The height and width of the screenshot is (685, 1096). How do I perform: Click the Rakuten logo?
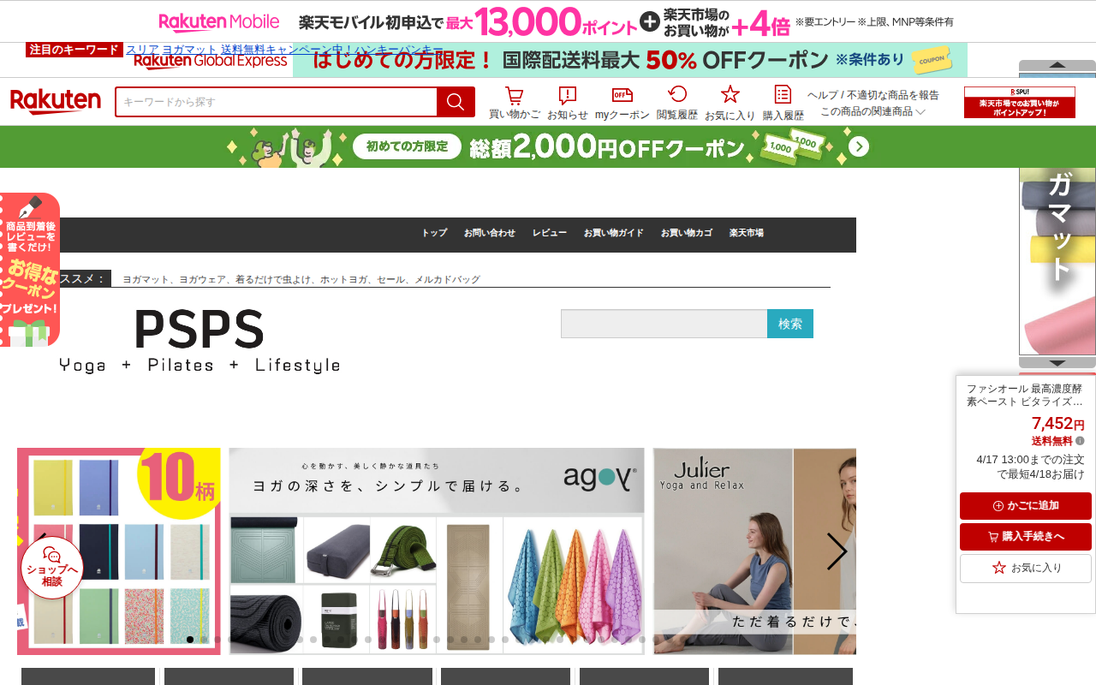(56, 102)
